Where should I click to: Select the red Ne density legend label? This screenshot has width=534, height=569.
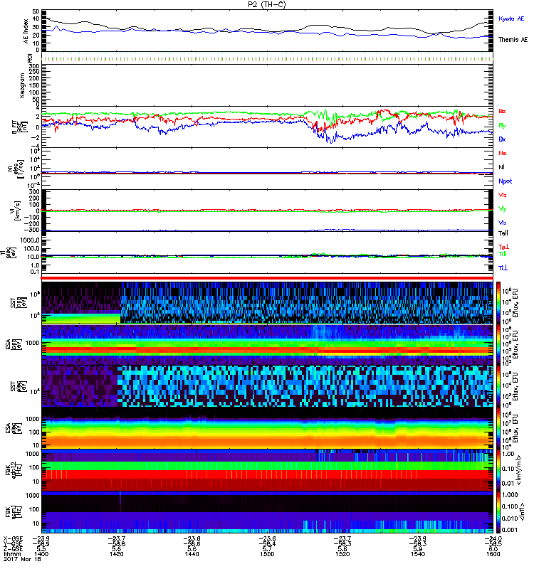[x=503, y=153]
